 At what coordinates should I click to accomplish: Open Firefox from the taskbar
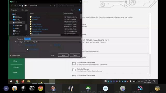pyautogui.click(x=23, y=81)
